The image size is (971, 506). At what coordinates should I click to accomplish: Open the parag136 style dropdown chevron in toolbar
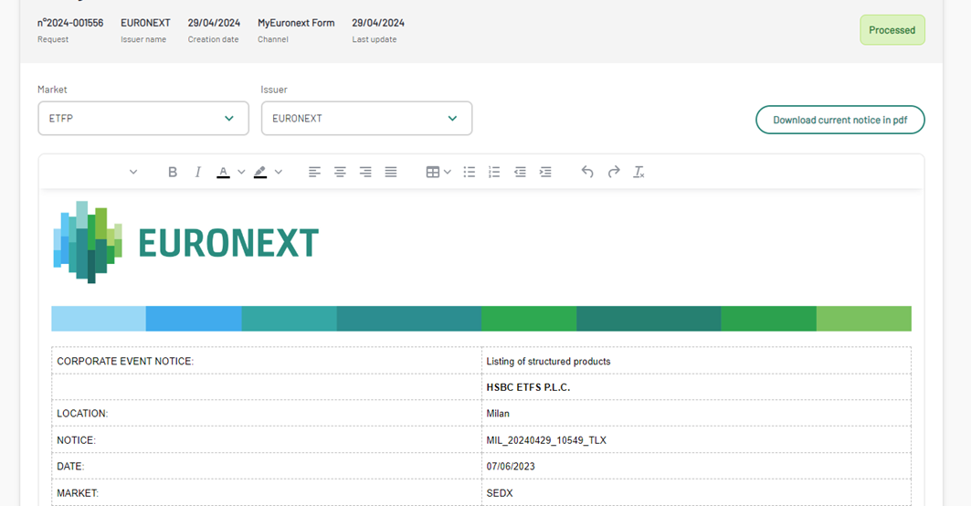pos(133,173)
